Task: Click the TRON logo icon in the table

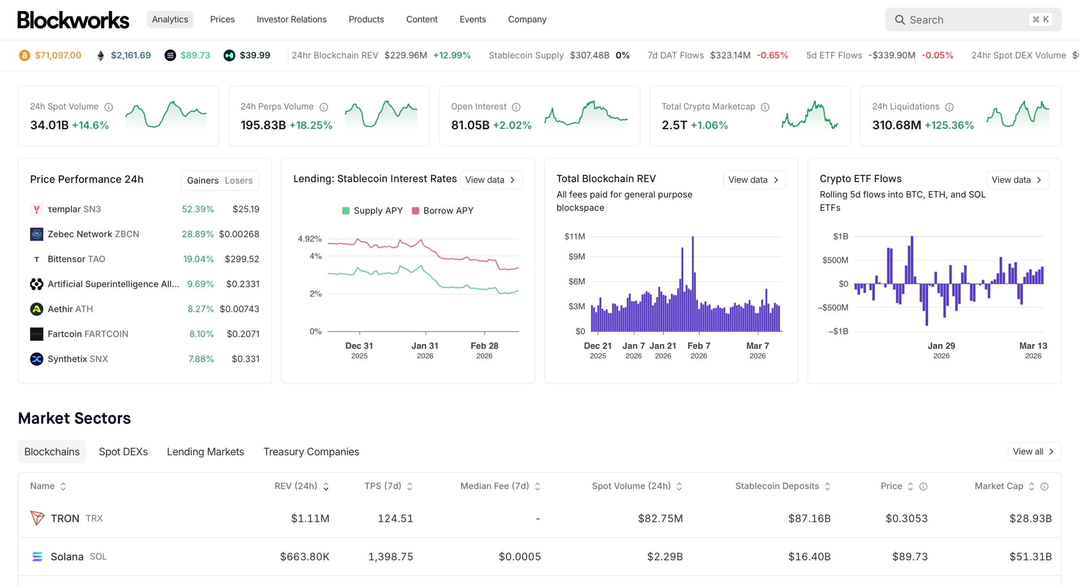Action: [x=37, y=518]
